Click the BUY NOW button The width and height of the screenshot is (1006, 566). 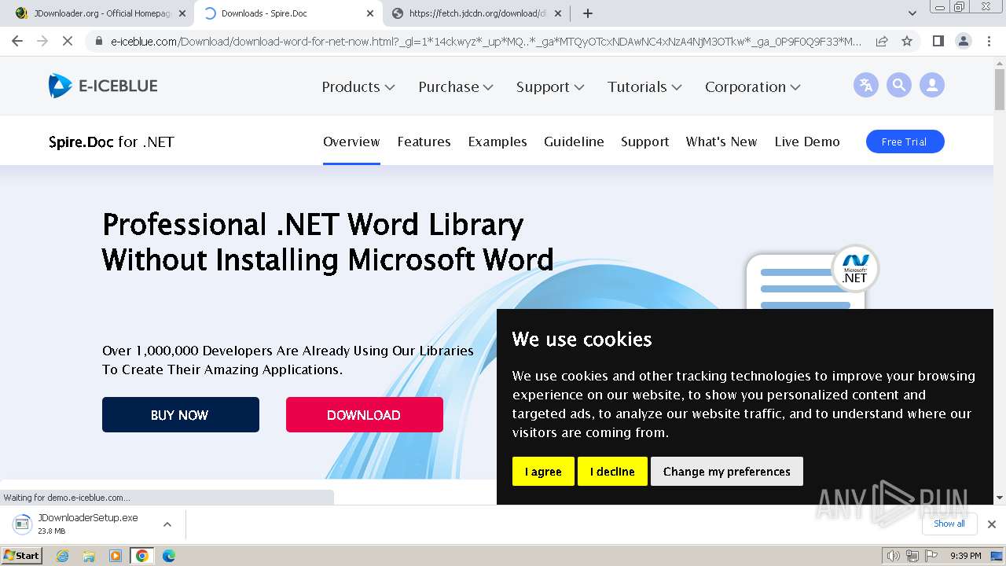point(181,414)
